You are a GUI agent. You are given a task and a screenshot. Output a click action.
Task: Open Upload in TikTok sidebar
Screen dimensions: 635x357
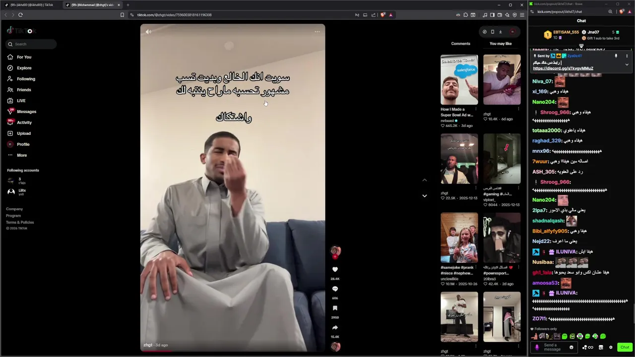pos(20,133)
